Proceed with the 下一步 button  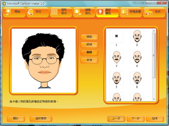[x=135, y=119]
